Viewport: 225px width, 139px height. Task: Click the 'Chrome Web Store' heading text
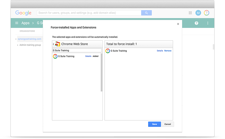(x=75, y=44)
